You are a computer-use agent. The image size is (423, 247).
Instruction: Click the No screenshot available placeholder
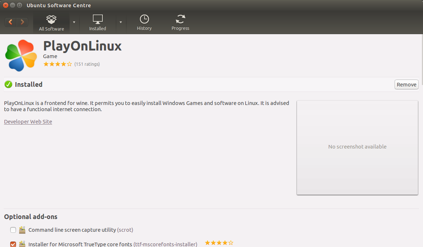point(357,147)
